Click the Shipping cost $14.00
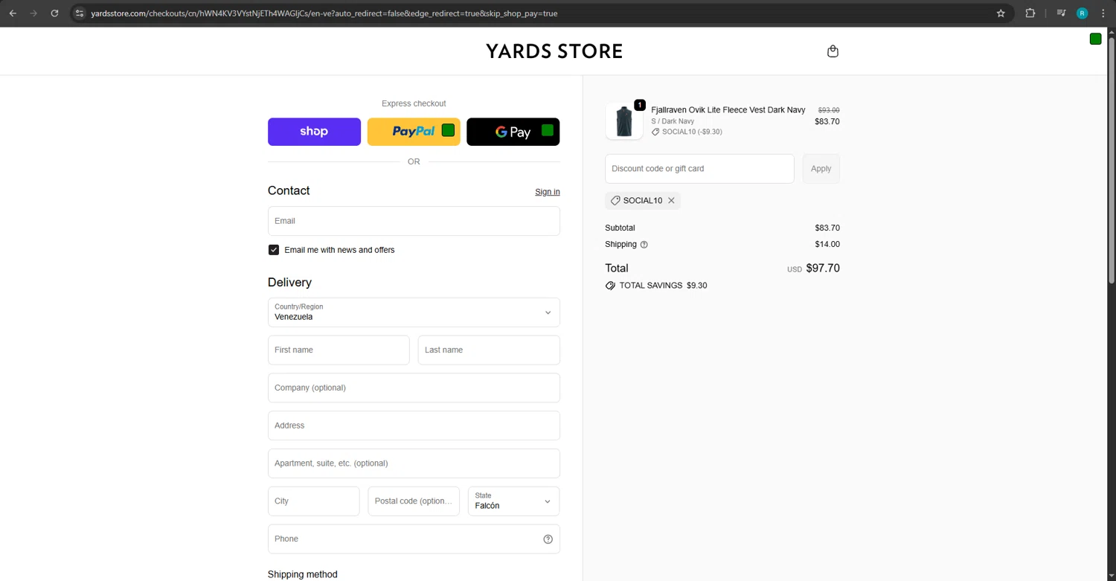This screenshot has width=1116, height=581. [x=827, y=245]
